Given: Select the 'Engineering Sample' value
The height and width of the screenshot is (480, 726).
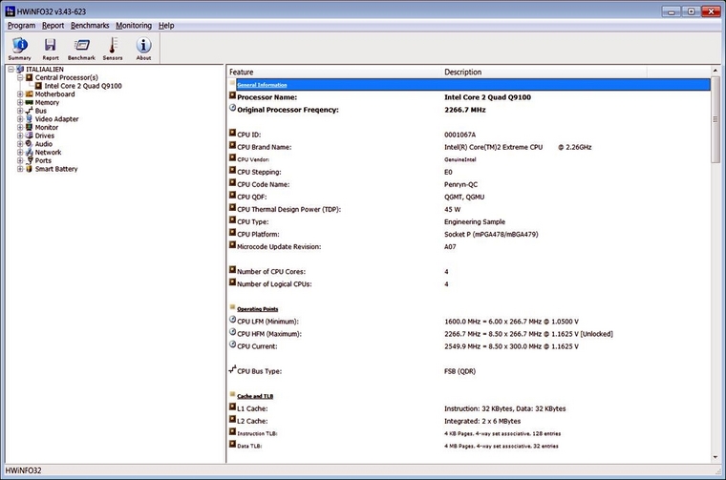Looking at the screenshot, I should [475, 222].
